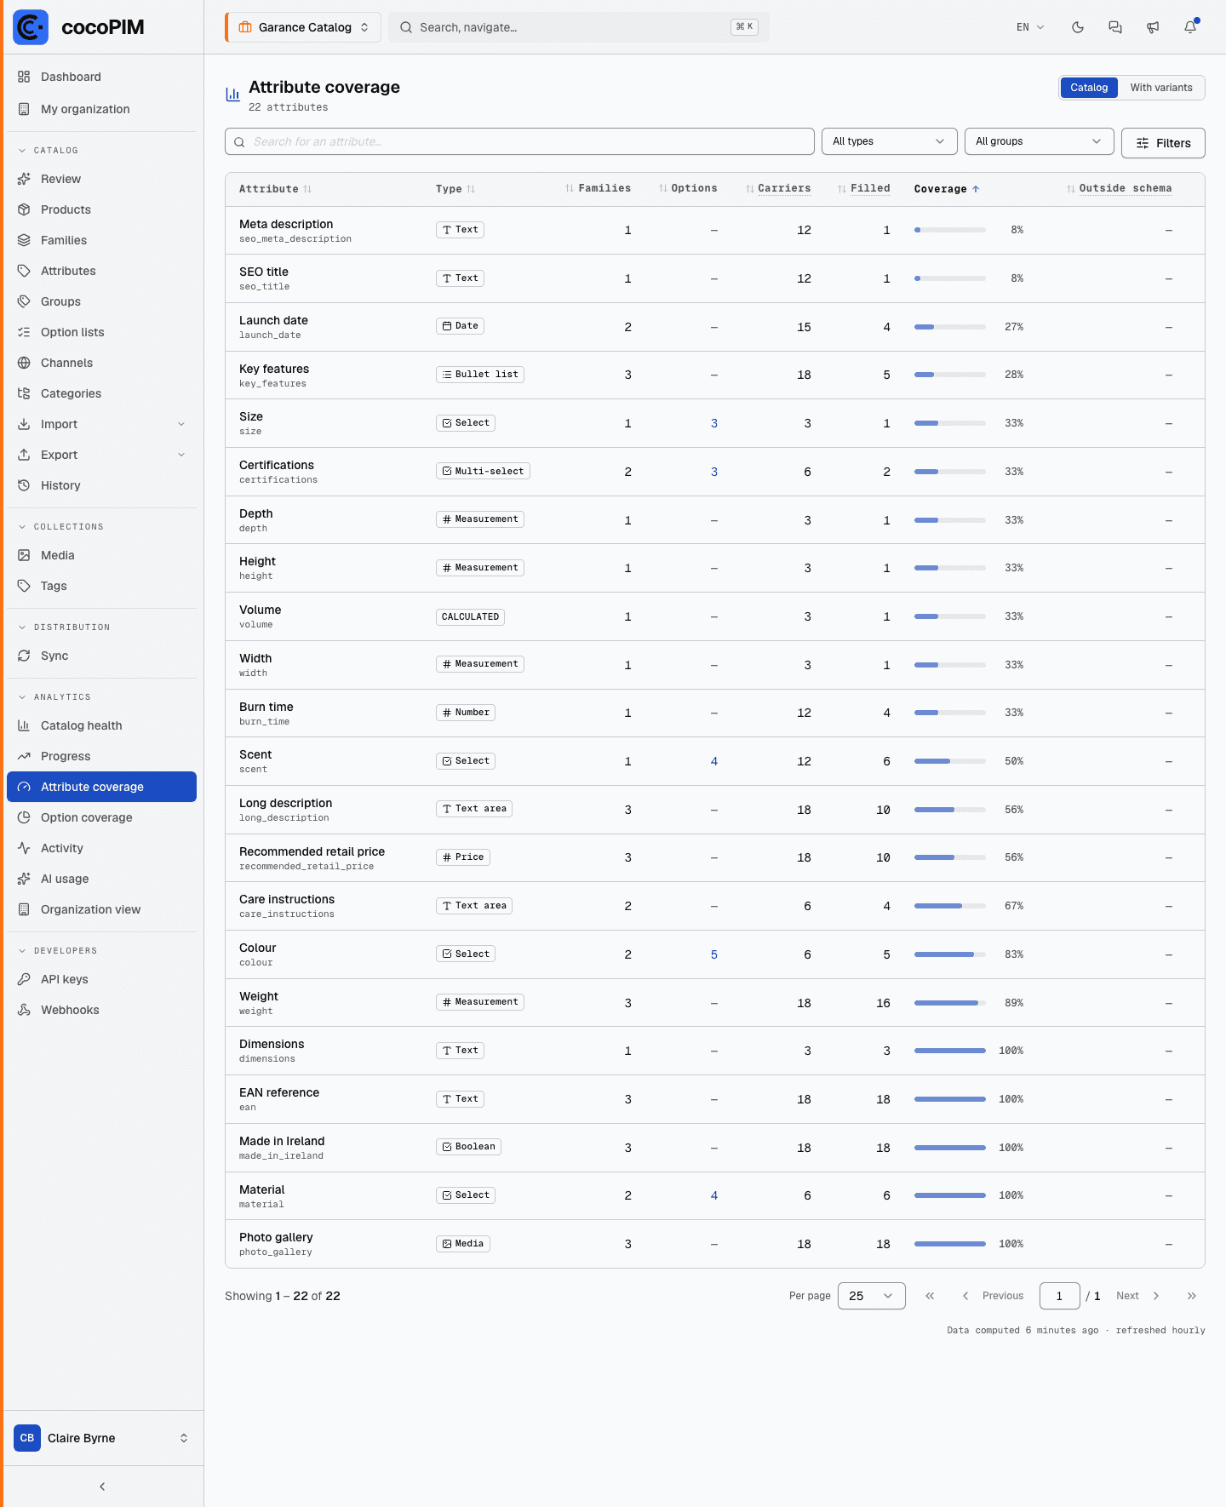Click the cocoPIM logo icon
This screenshot has height=1507, width=1226.
[31, 27]
